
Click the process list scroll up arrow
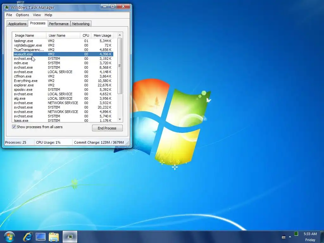(x=120, y=35)
